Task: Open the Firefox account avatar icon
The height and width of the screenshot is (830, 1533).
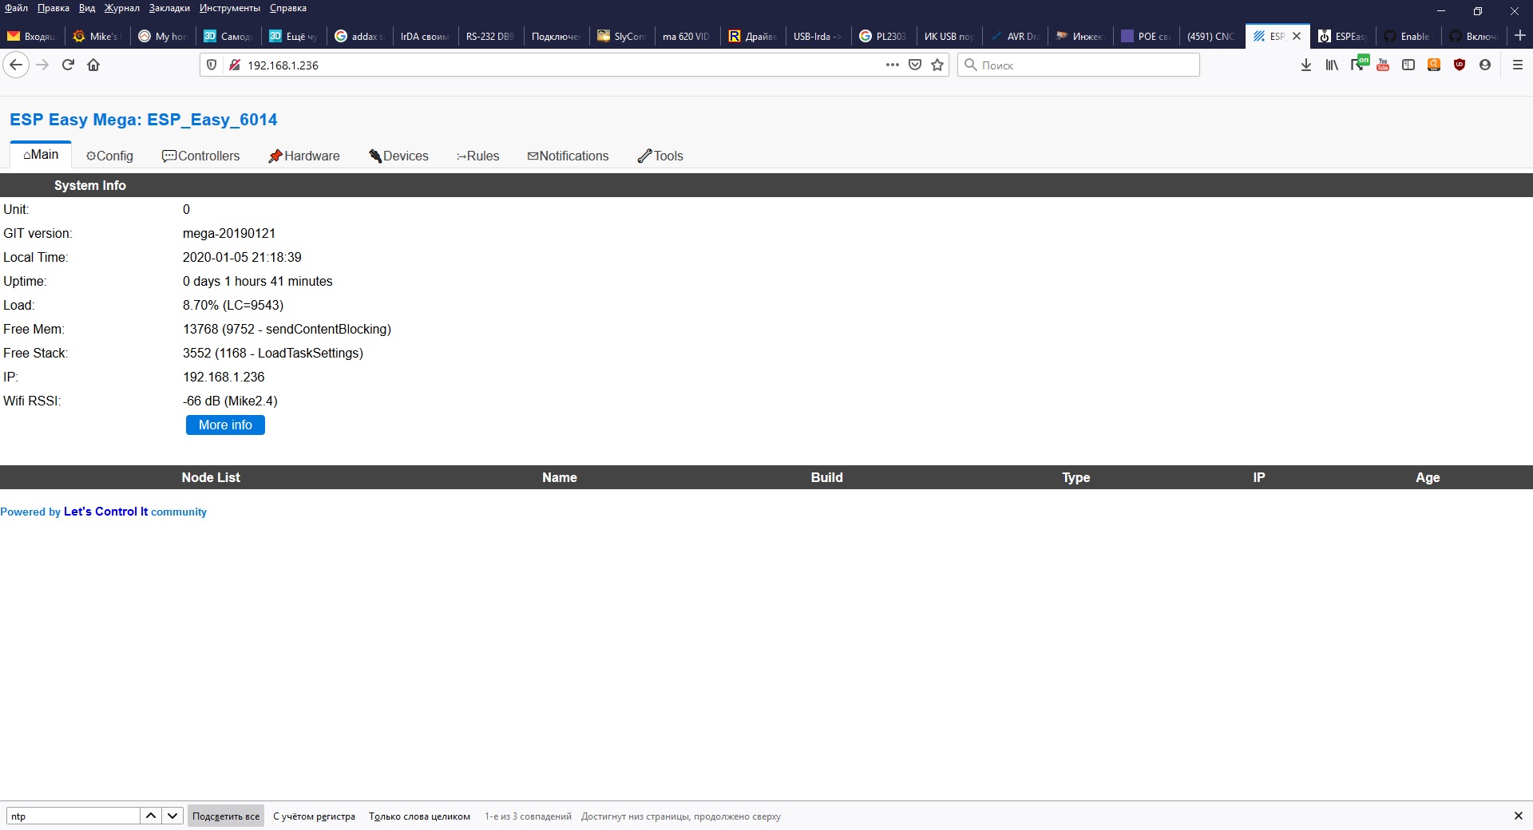Action: coord(1485,65)
